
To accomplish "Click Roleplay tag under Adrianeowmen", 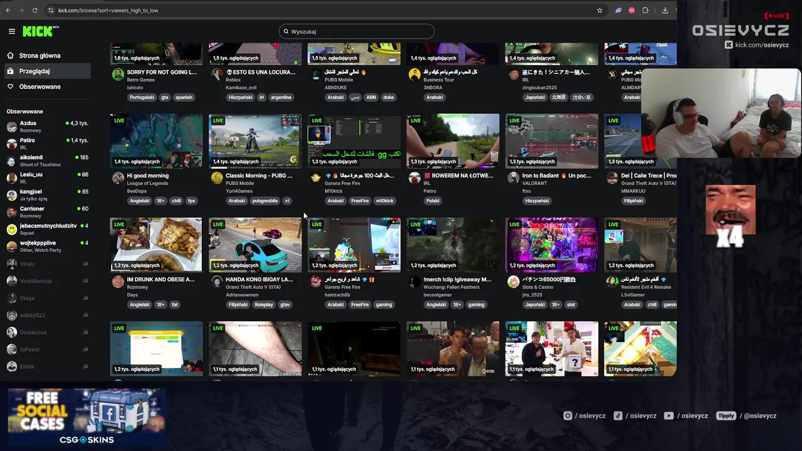I will coord(264,305).
